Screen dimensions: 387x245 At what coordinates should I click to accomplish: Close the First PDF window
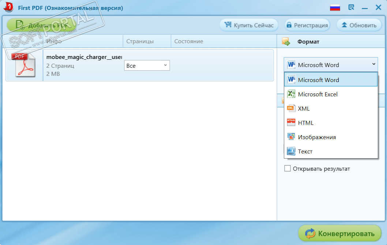pos(378,7)
